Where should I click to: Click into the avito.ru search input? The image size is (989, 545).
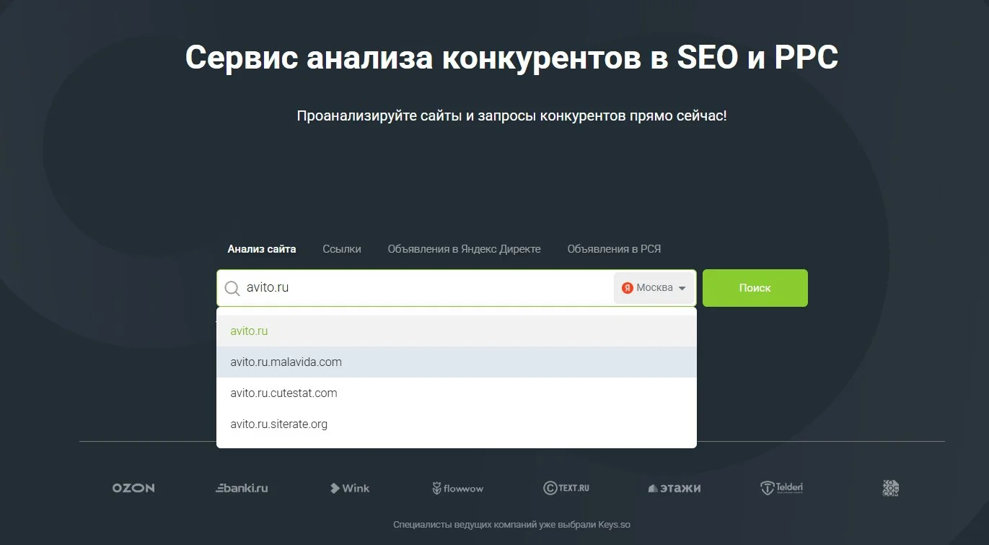[426, 288]
